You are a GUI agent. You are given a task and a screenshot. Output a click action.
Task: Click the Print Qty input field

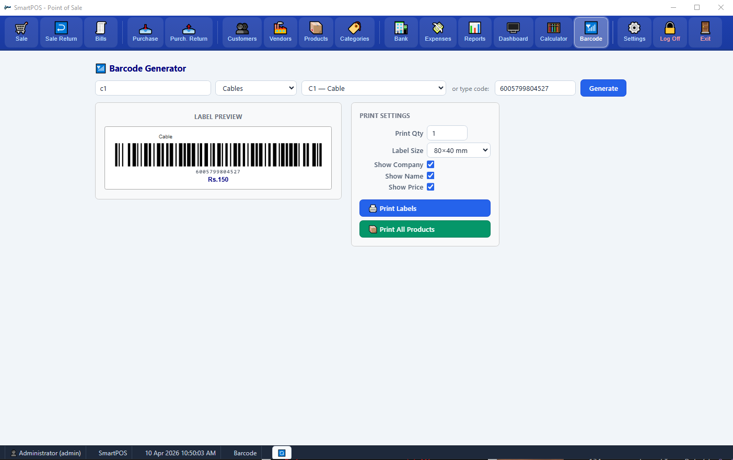pos(447,133)
